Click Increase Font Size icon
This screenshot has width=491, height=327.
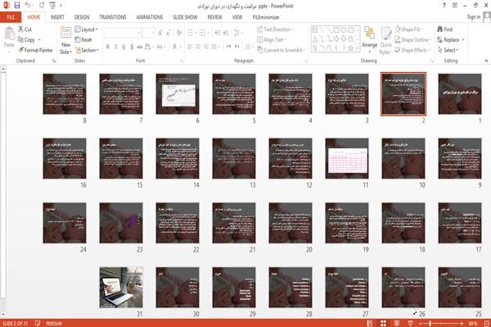click(160, 33)
